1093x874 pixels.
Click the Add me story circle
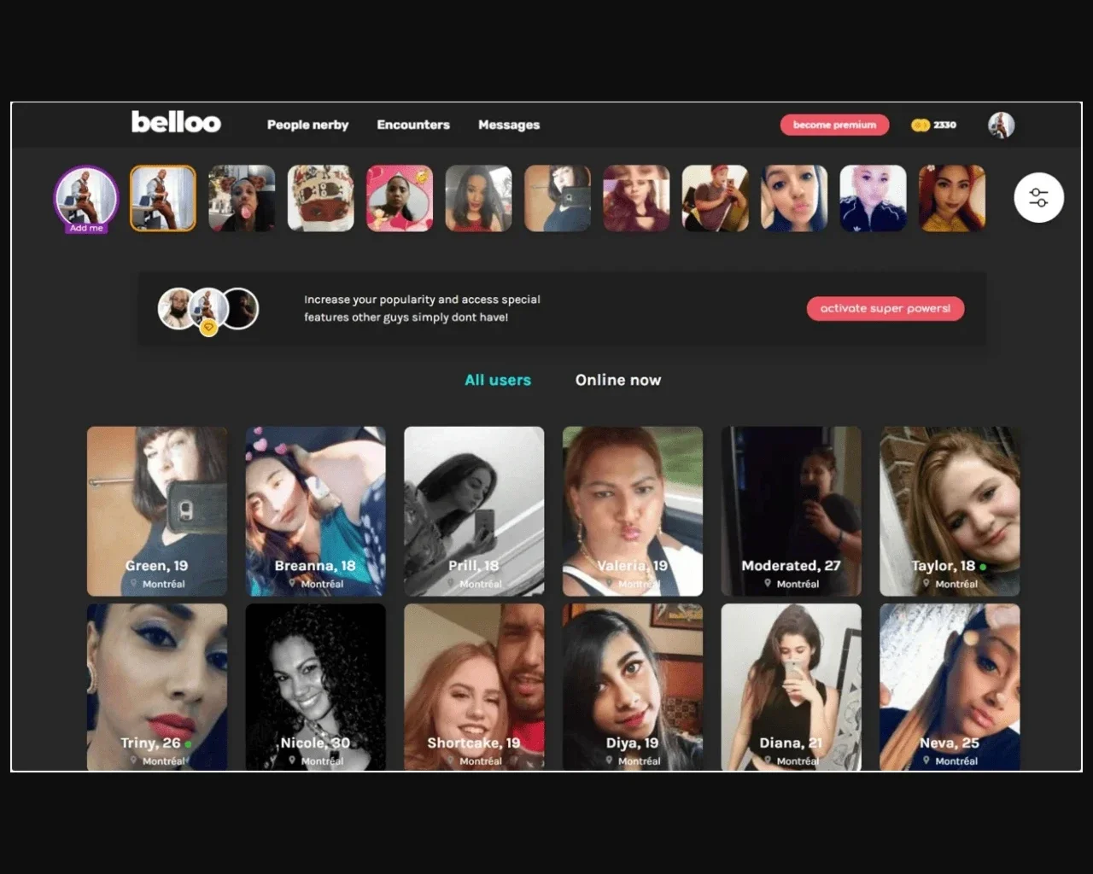[x=86, y=199]
